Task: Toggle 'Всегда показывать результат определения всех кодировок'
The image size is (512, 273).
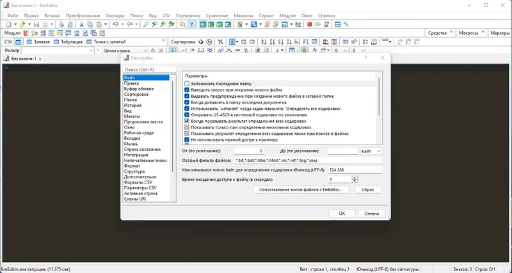Action: (187, 121)
